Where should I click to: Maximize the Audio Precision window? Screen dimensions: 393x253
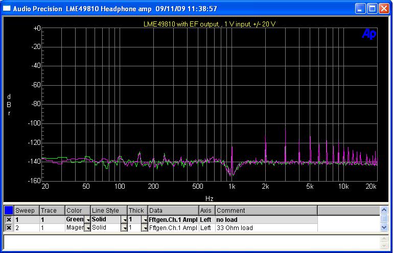click(372, 9)
